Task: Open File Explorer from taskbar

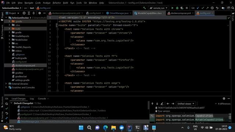Action: click(x=113, y=128)
